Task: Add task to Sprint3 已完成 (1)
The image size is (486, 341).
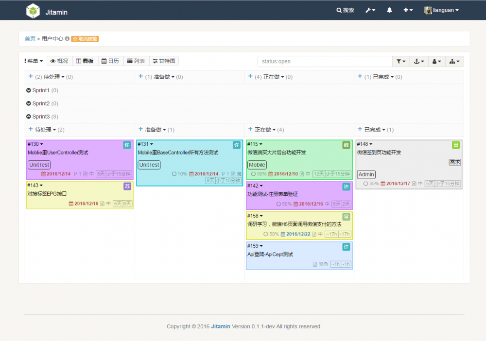Action: tap(360, 129)
